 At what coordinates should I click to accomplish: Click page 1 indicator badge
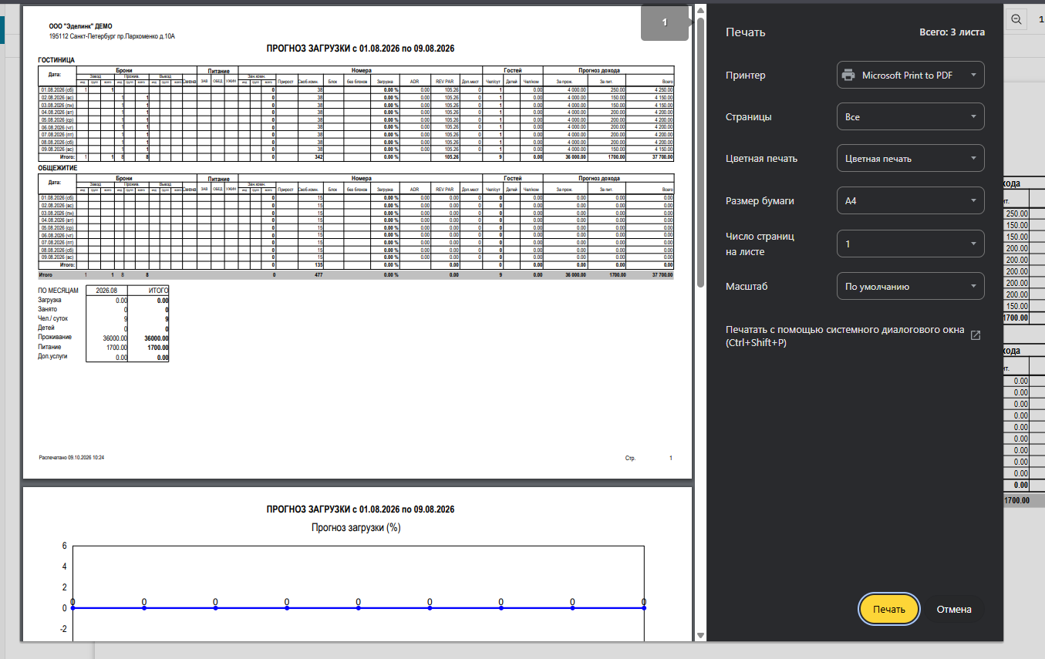point(664,23)
